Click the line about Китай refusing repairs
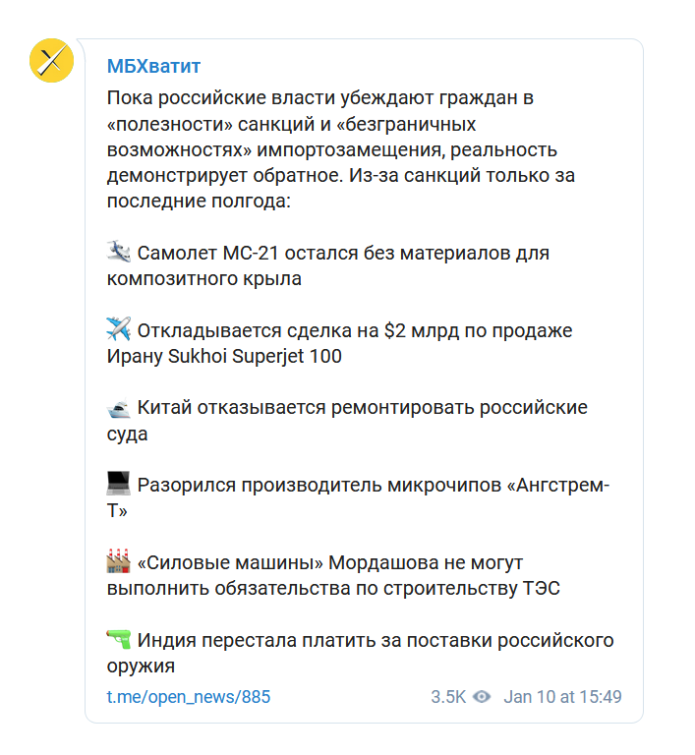 click(x=362, y=408)
